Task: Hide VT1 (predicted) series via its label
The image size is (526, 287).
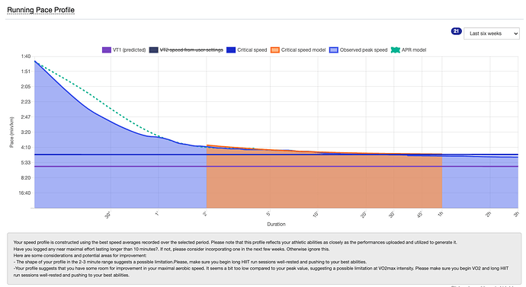Action: pos(129,50)
